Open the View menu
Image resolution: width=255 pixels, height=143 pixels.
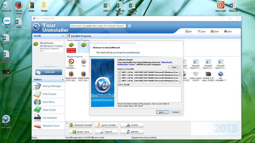(202, 32)
